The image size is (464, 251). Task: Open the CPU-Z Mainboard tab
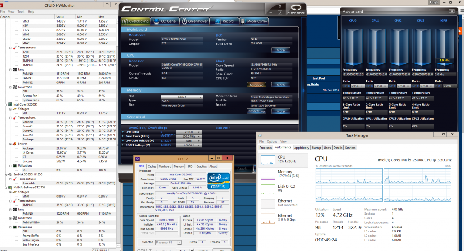tap(165, 166)
